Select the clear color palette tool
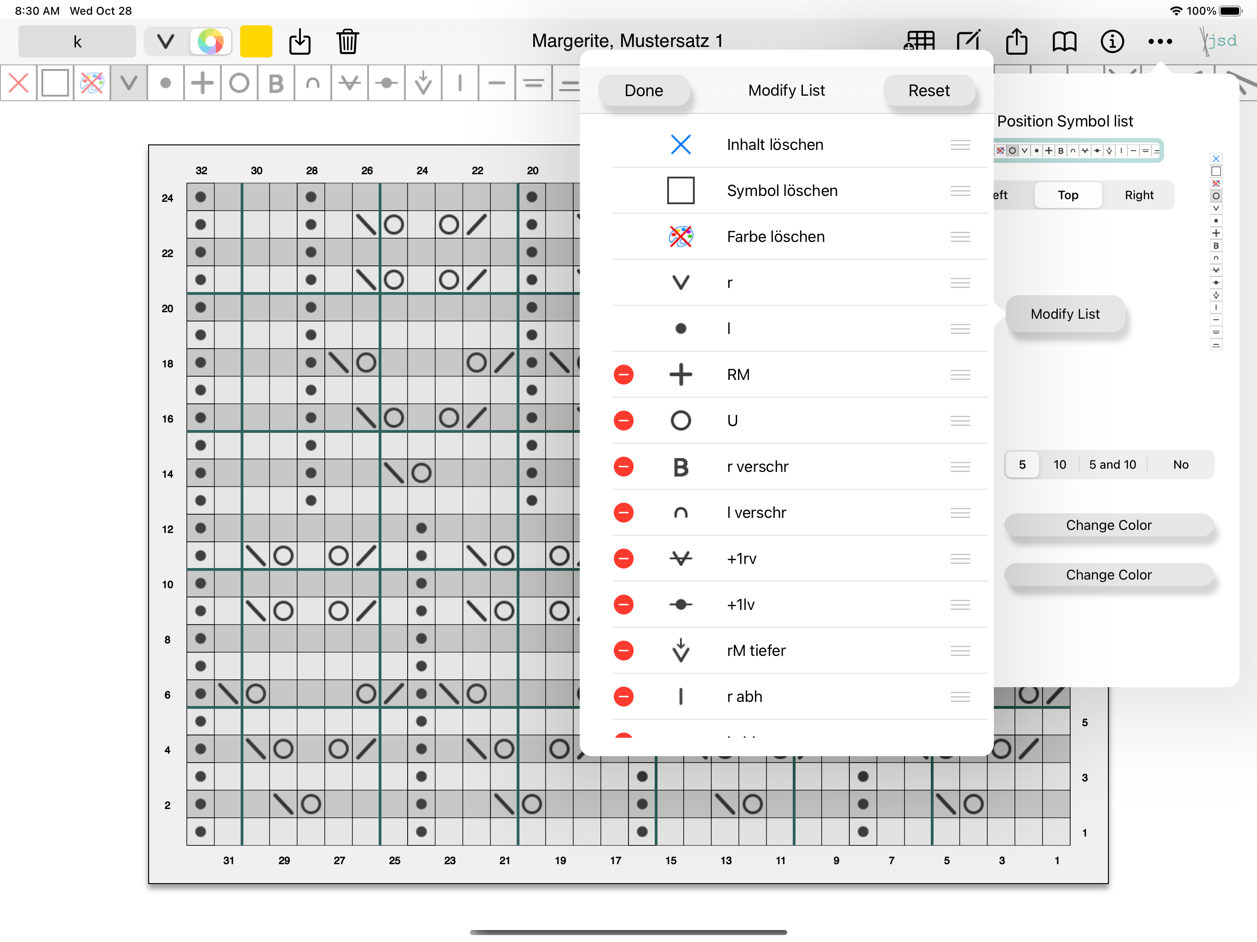The height and width of the screenshot is (942, 1257). pyautogui.click(x=92, y=83)
